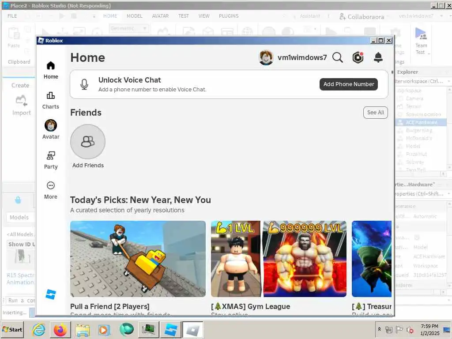The height and width of the screenshot is (339, 452).
Task: Select Burgerking in Studio Explorer
Action: [419, 130]
